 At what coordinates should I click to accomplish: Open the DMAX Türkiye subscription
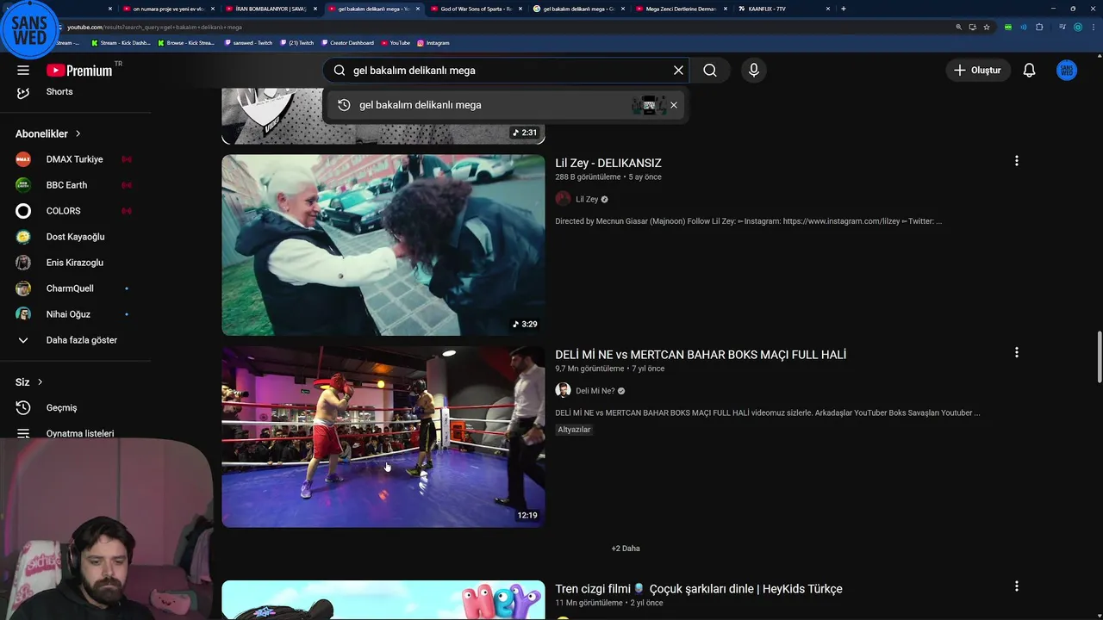pos(75,159)
